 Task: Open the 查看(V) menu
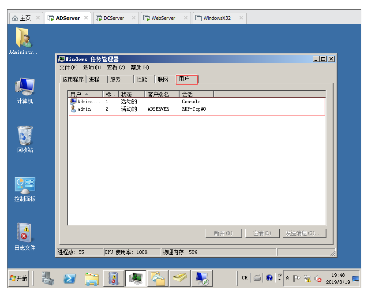click(x=116, y=67)
